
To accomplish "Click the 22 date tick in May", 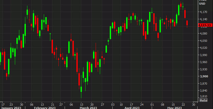I will click(x=183, y=105).
